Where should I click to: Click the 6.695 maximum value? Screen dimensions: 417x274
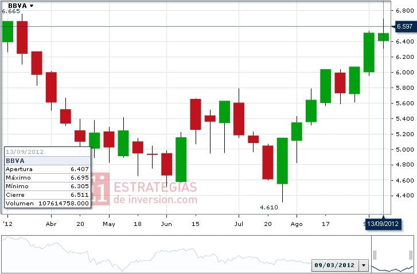(80, 178)
